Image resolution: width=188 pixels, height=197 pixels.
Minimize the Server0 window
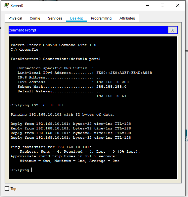click(148, 5)
